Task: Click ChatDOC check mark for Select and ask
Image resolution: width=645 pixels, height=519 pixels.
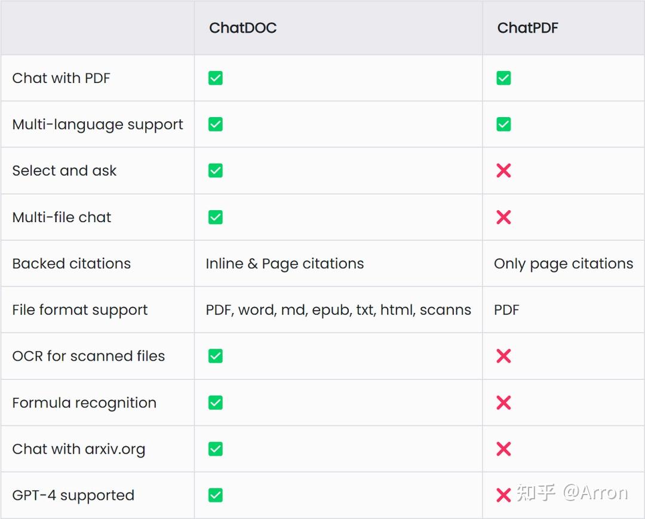Action: [216, 171]
